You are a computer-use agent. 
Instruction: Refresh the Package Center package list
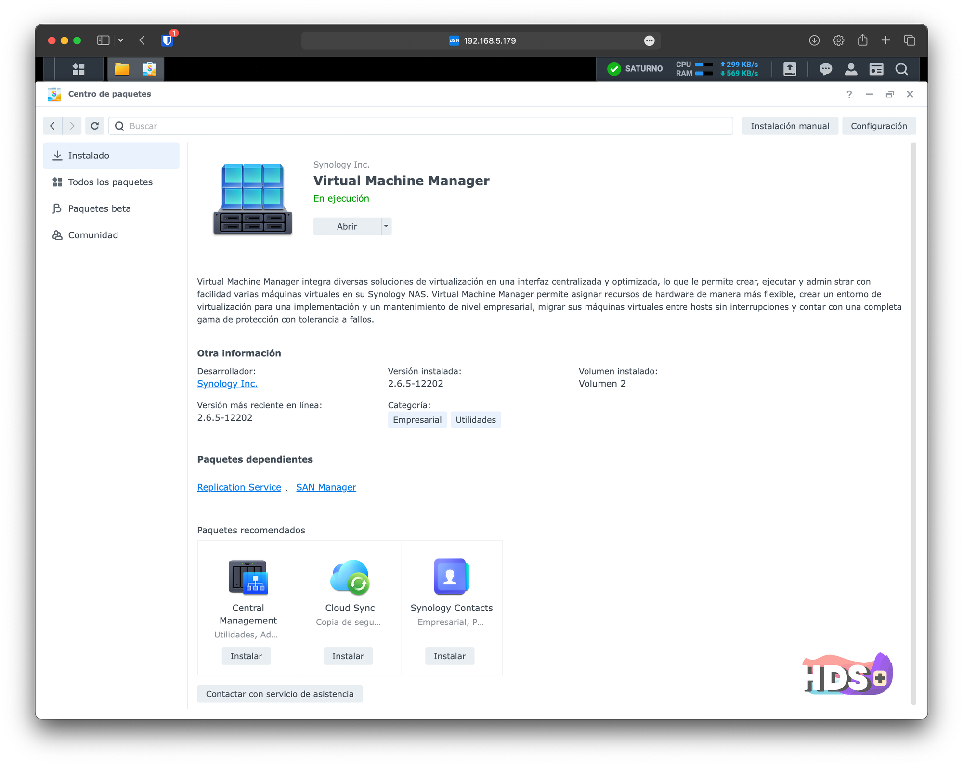coord(95,126)
